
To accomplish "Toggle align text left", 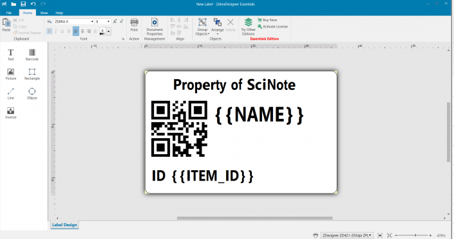I will tap(76, 31).
